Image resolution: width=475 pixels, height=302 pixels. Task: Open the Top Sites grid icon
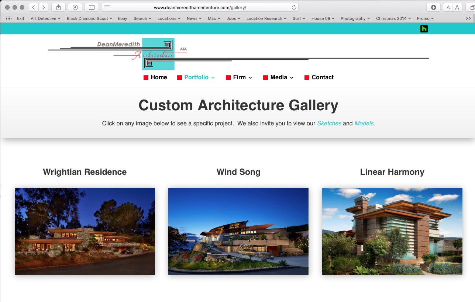coord(9,18)
